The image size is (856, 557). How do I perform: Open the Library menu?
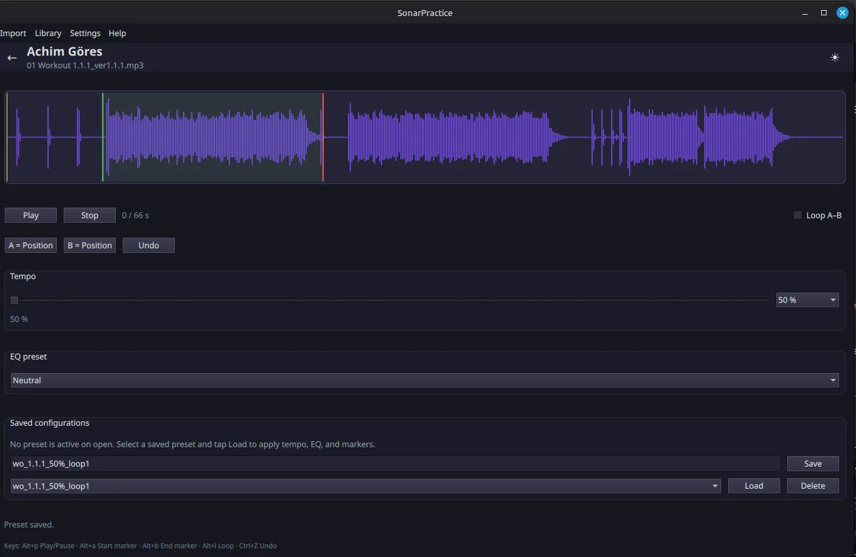click(48, 33)
